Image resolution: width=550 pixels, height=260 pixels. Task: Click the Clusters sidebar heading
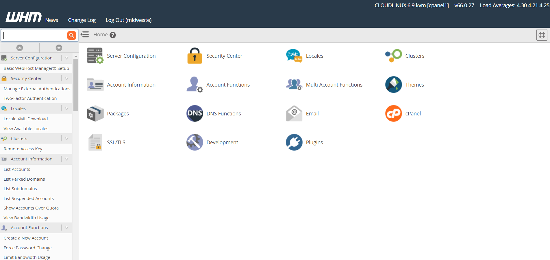tap(19, 139)
